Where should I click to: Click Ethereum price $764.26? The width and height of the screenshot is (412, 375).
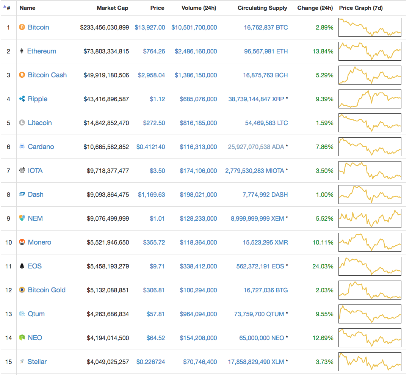(154, 51)
